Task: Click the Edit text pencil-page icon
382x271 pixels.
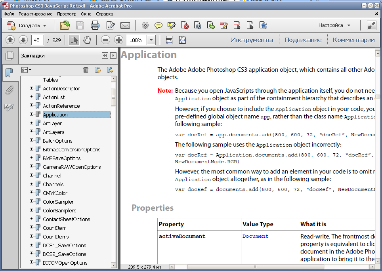Action: coord(111,25)
